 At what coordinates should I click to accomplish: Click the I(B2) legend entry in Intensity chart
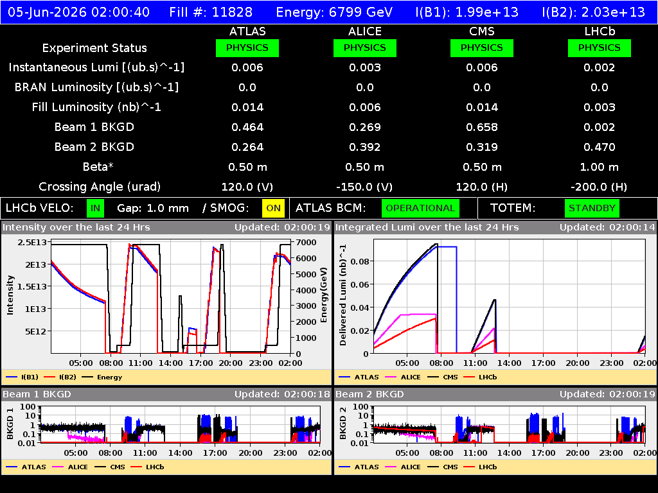(x=60, y=377)
